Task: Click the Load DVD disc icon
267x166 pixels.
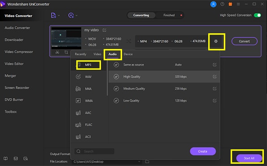Action: tap(71, 15)
